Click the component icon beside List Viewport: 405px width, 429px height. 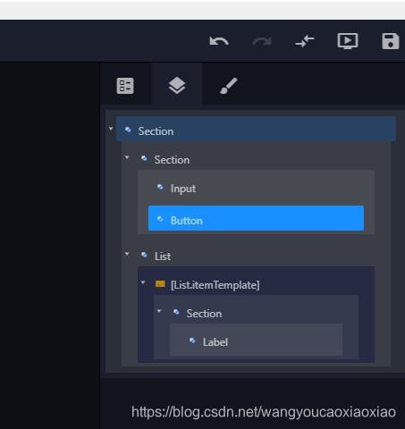[x=144, y=255]
